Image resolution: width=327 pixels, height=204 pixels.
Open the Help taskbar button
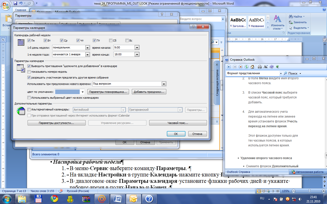(x=149, y=198)
